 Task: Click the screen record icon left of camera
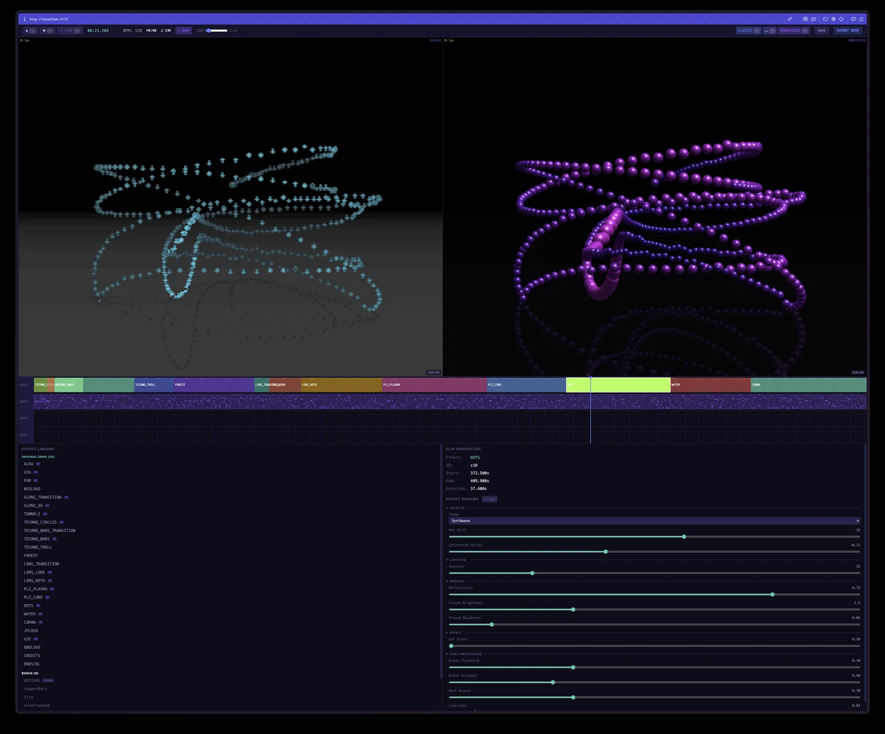(805, 19)
